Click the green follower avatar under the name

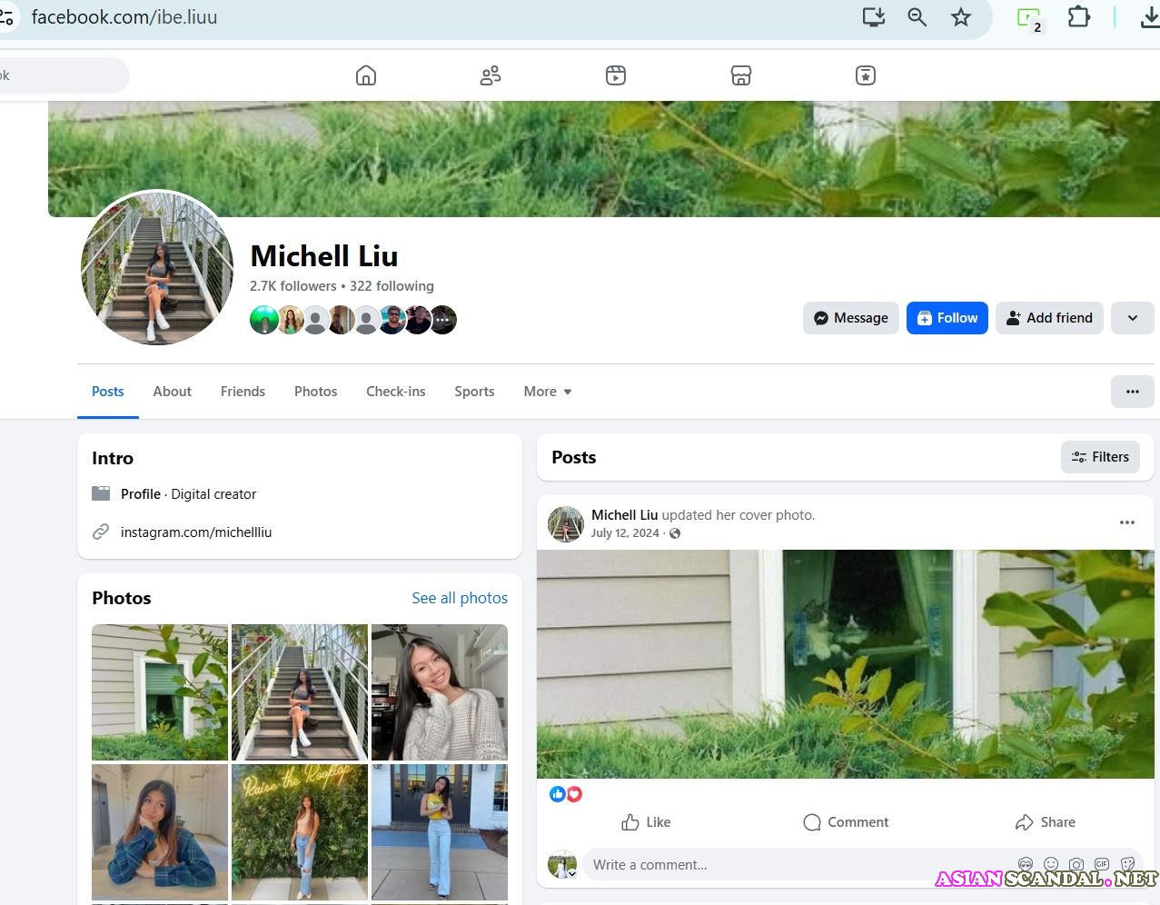pyautogui.click(x=264, y=320)
